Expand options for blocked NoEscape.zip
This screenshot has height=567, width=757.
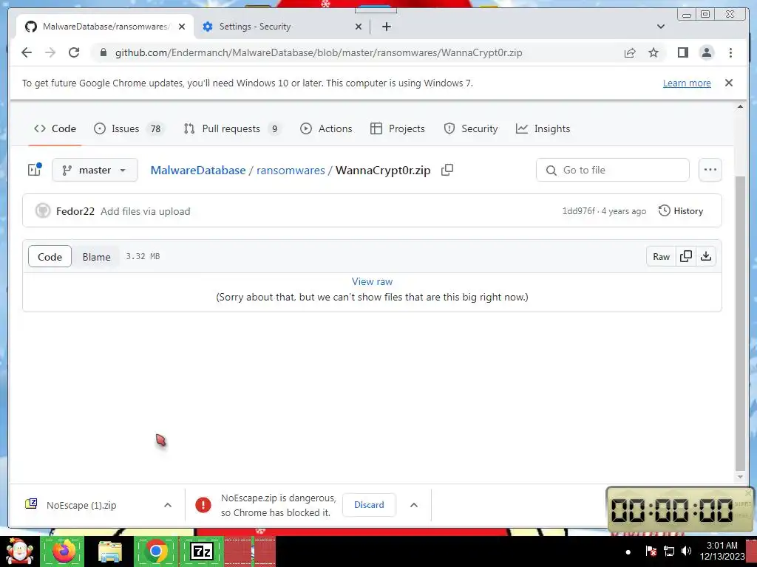[414, 505]
